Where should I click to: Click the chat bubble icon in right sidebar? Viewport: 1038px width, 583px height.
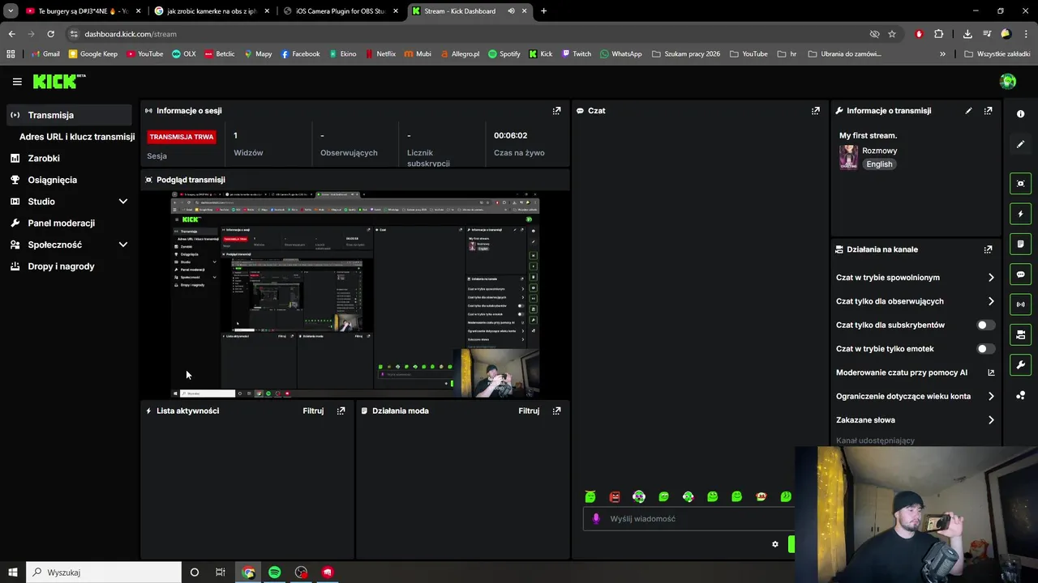pos(1020,274)
